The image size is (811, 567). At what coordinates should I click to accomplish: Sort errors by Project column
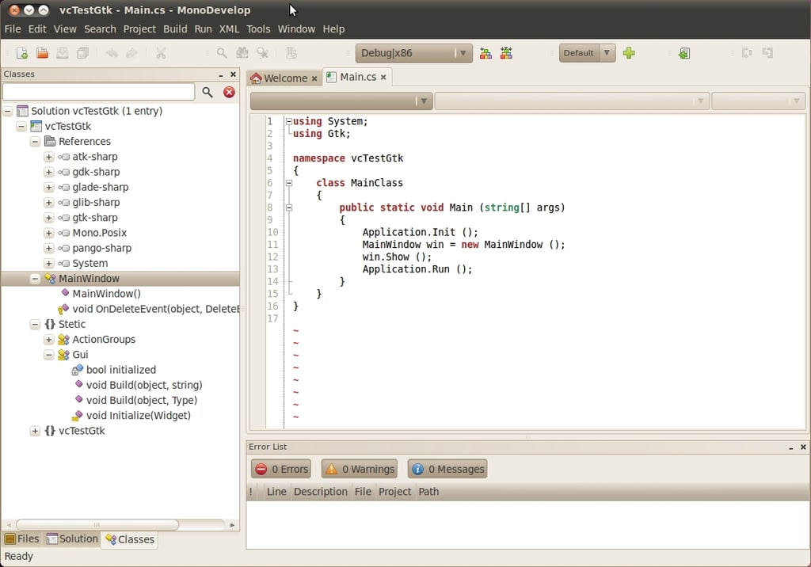(x=394, y=492)
